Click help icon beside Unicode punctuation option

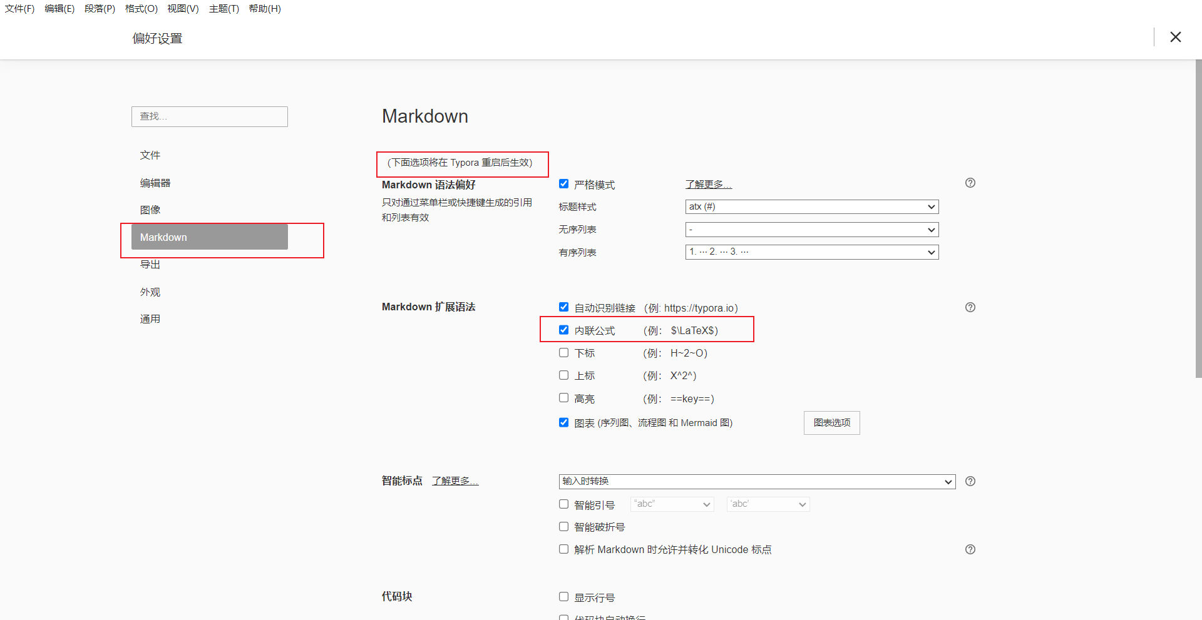coord(970,549)
